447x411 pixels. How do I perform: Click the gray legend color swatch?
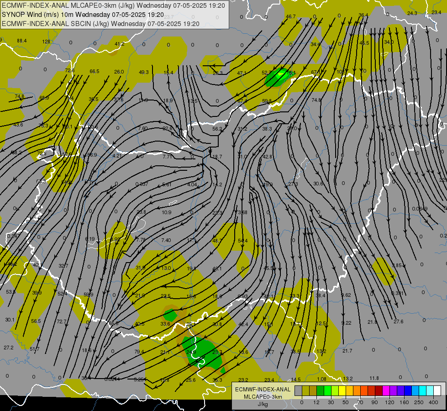pos(298,390)
